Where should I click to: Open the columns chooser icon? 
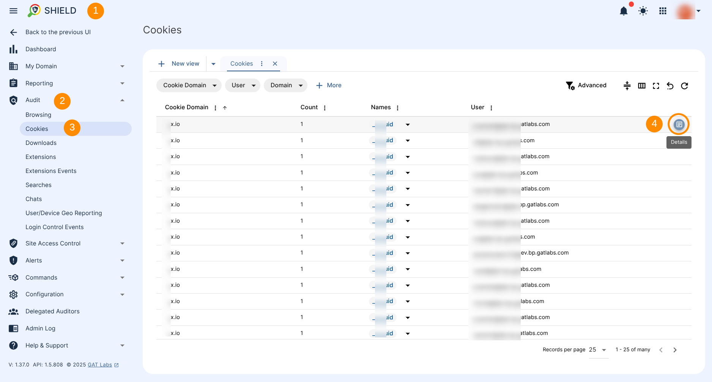pos(642,86)
